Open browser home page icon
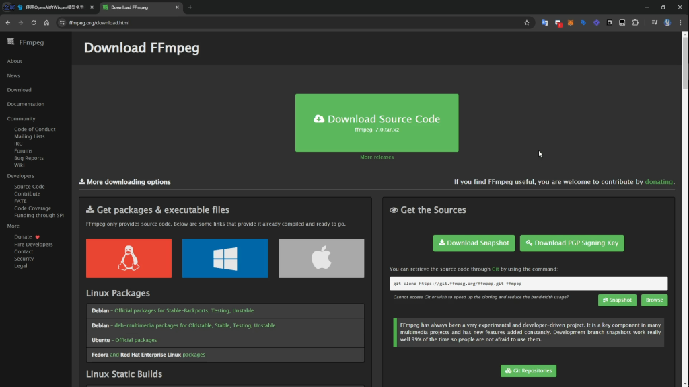The image size is (689, 387). (x=46, y=22)
